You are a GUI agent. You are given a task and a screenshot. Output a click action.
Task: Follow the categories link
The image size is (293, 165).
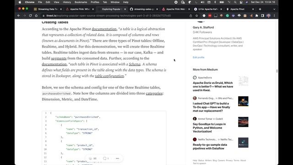(x=154, y=93)
